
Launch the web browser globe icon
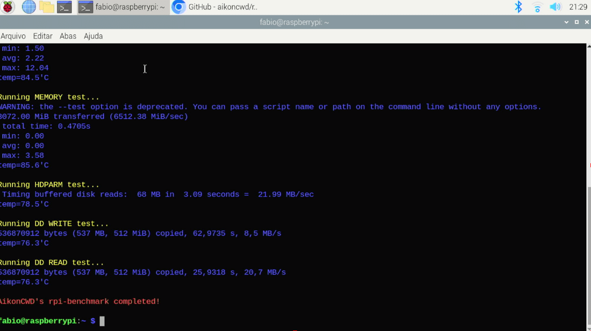[28, 7]
